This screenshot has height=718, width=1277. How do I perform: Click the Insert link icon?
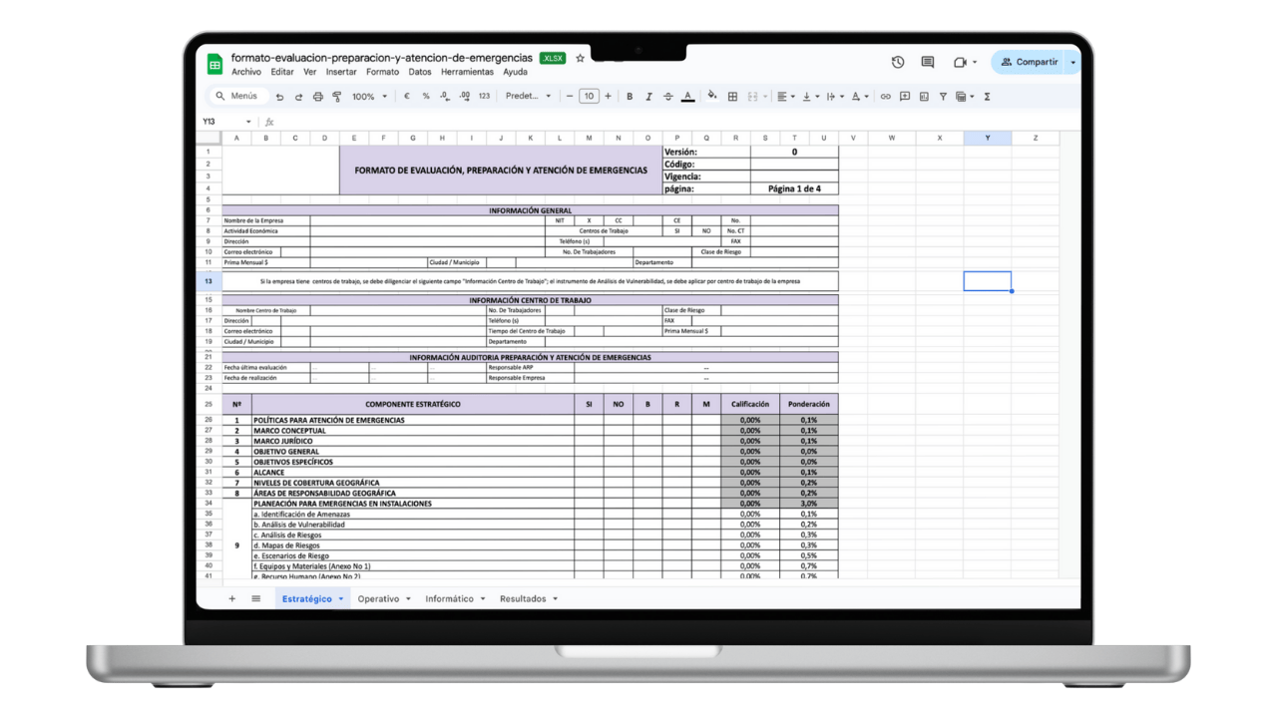pyautogui.click(x=885, y=96)
